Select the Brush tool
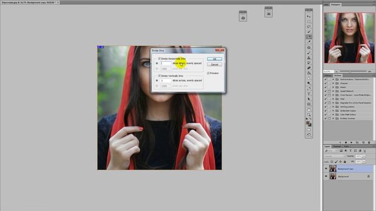376x211 pixels. pos(309,53)
